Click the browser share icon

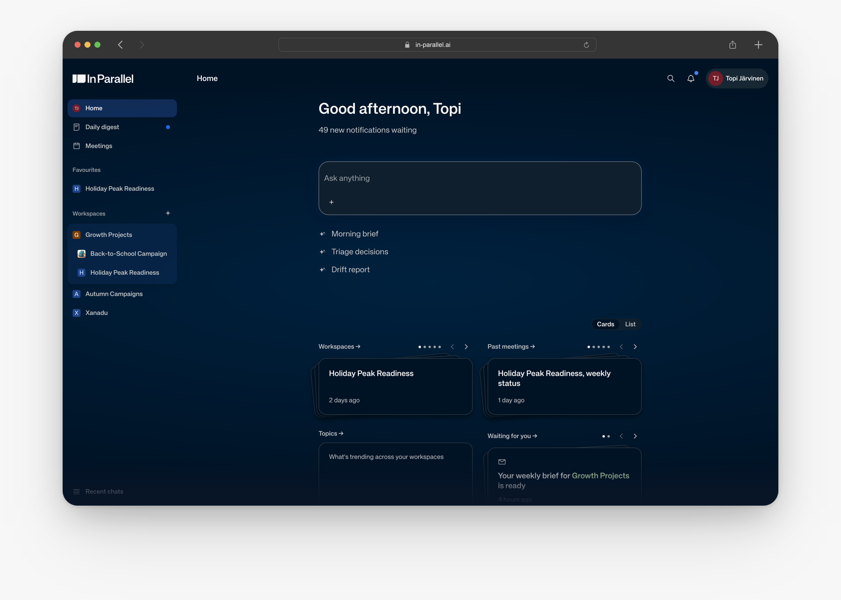(x=733, y=45)
